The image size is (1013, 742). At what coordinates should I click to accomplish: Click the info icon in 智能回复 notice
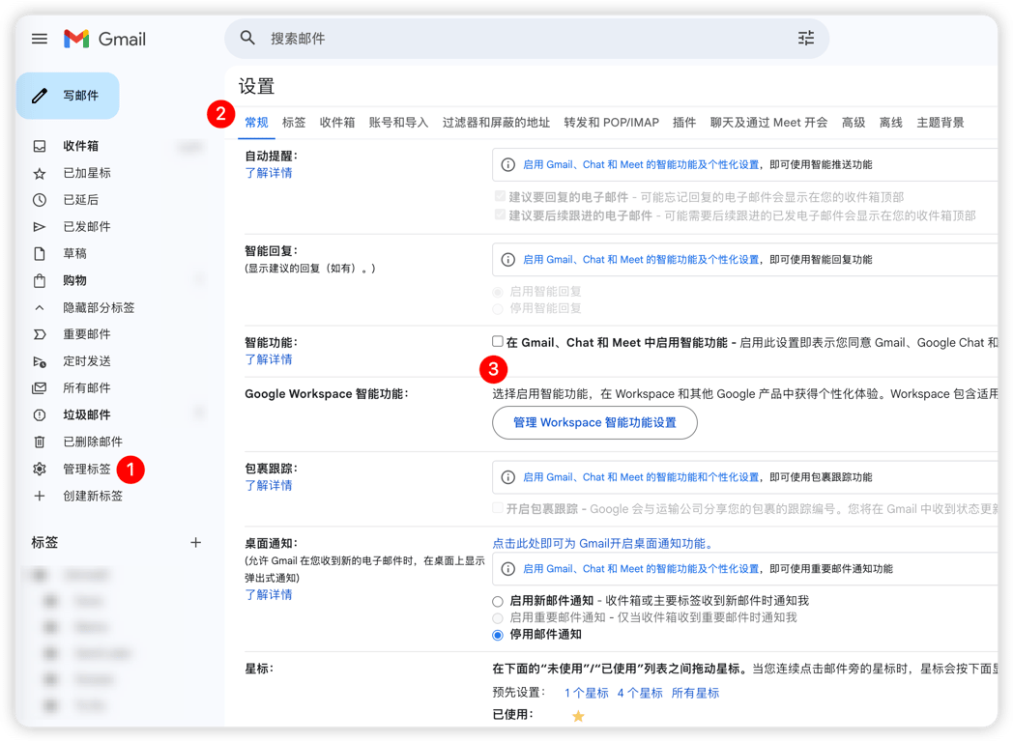508,260
